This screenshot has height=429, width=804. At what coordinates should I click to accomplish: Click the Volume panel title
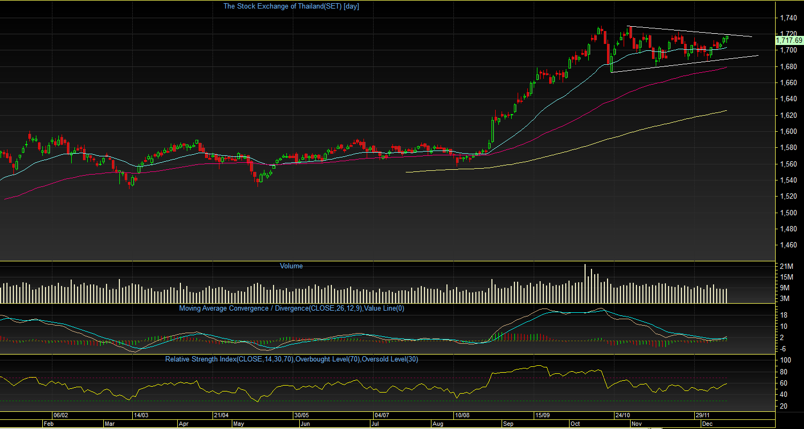click(292, 266)
